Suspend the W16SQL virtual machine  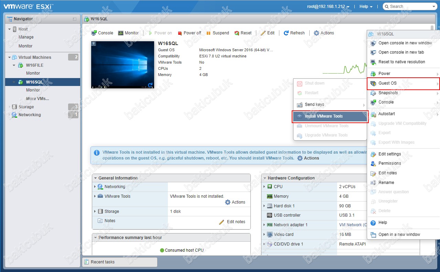tap(218, 33)
